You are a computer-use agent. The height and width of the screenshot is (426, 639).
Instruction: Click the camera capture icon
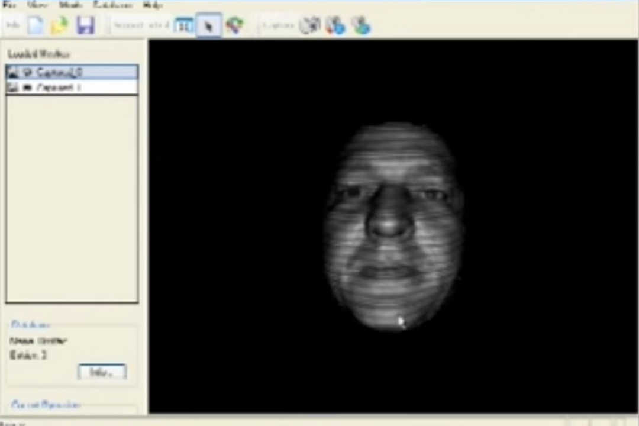click(x=309, y=25)
